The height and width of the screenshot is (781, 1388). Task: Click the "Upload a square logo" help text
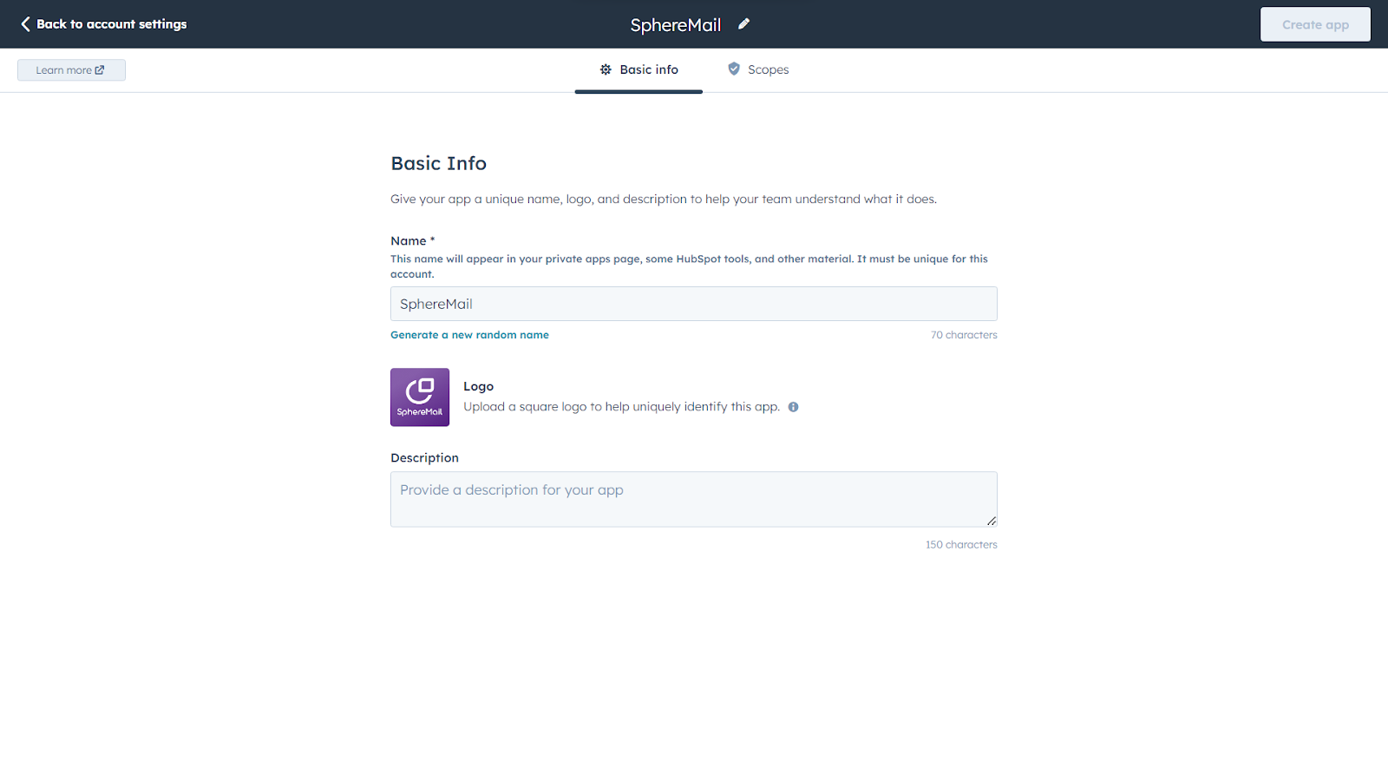point(621,407)
